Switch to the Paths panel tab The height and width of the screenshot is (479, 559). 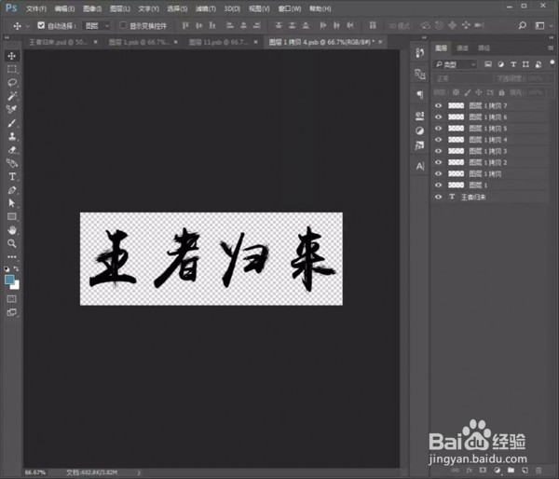(484, 48)
